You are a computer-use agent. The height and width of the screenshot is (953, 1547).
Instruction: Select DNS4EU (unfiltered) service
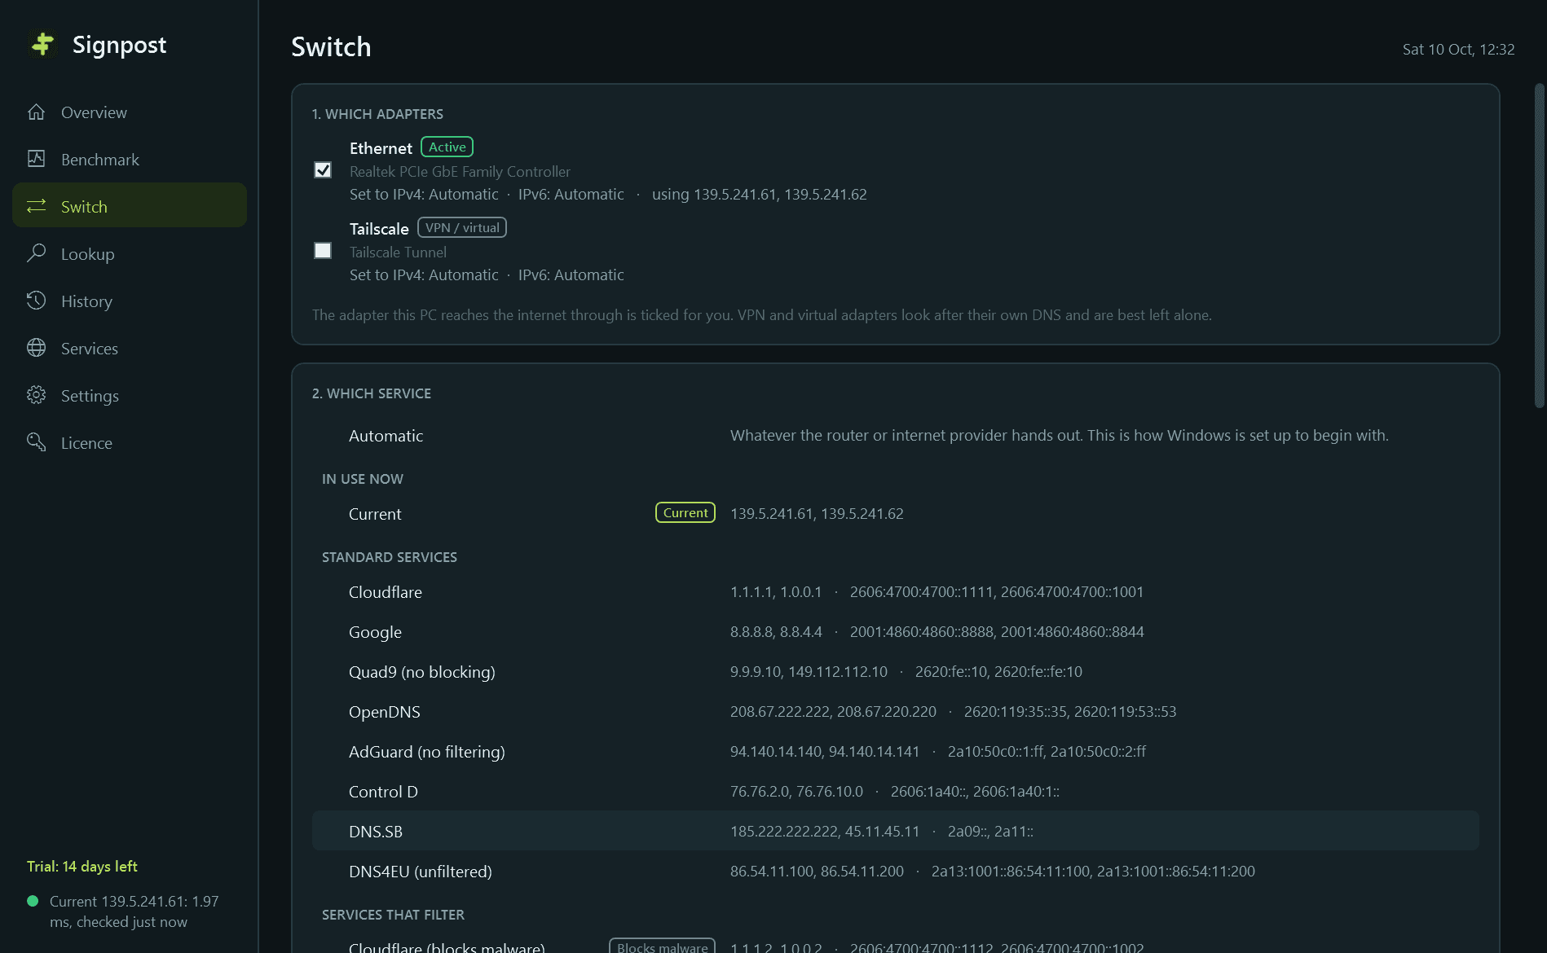(x=895, y=871)
